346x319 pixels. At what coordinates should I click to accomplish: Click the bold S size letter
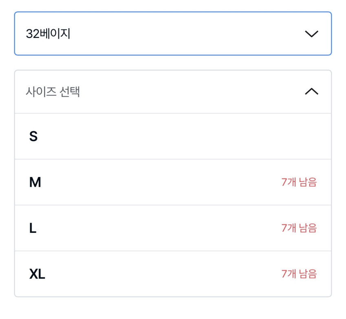click(33, 136)
